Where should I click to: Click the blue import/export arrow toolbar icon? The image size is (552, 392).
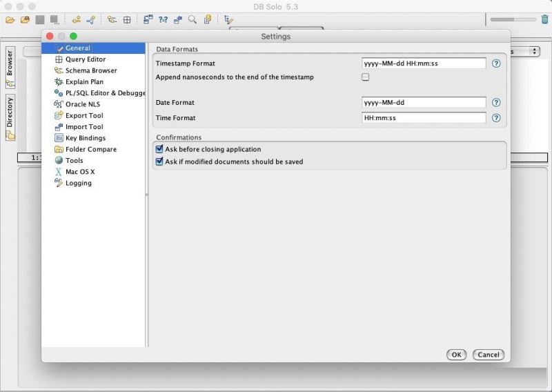[178, 20]
